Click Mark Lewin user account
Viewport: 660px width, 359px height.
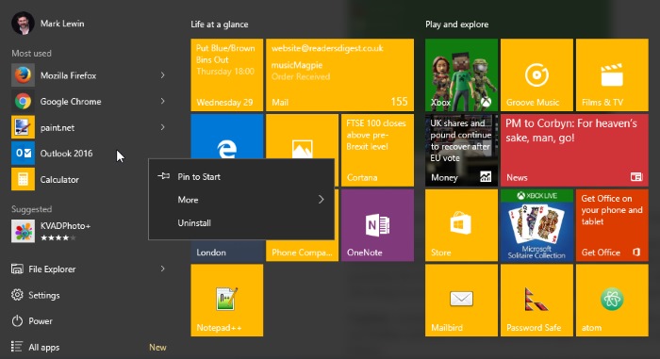click(x=48, y=24)
